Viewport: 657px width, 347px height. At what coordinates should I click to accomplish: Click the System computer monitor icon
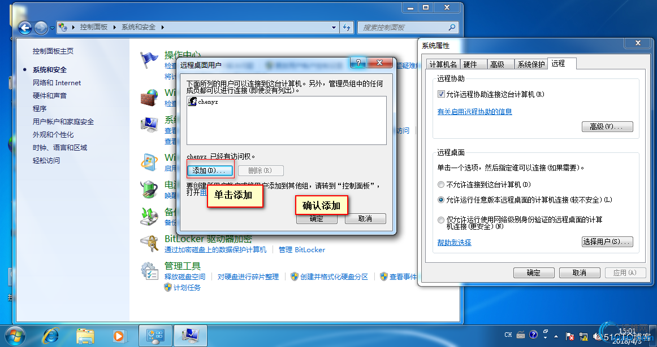149,125
